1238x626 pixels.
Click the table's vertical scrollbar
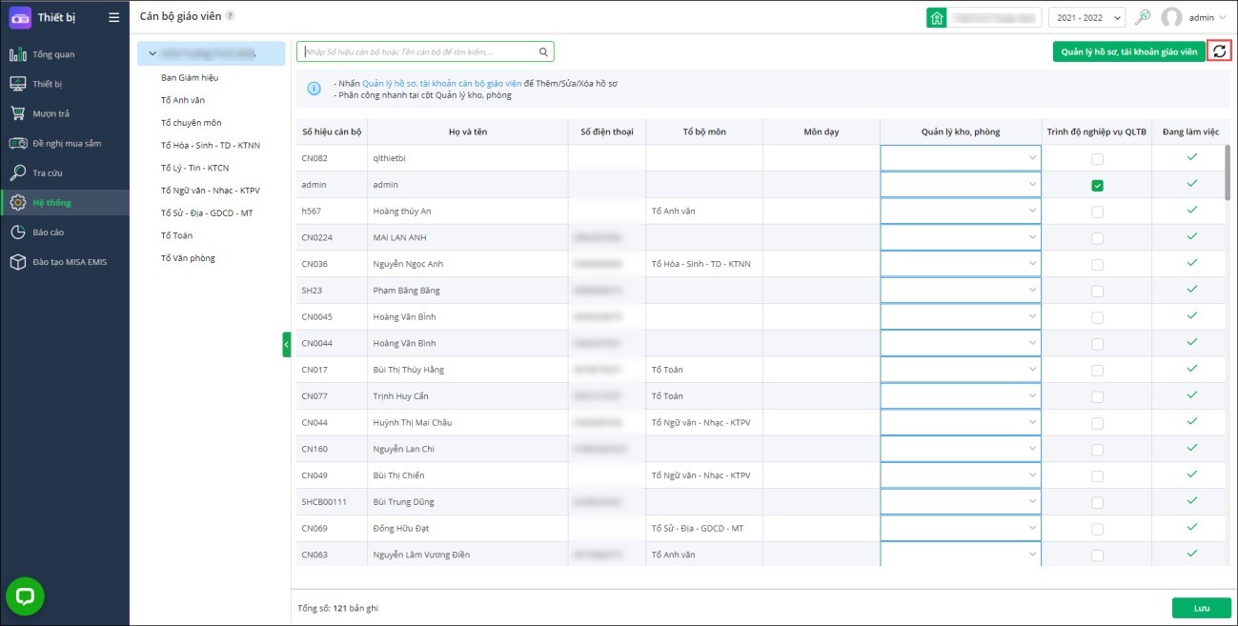(1228, 172)
